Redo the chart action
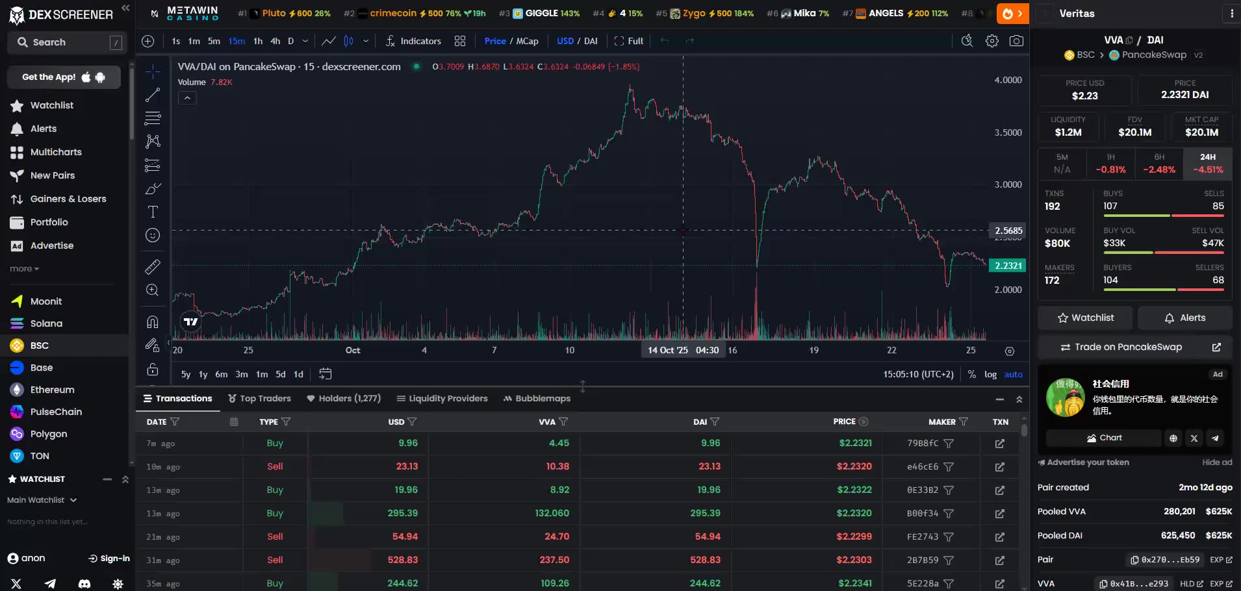This screenshot has height=591, width=1241. pos(690,41)
